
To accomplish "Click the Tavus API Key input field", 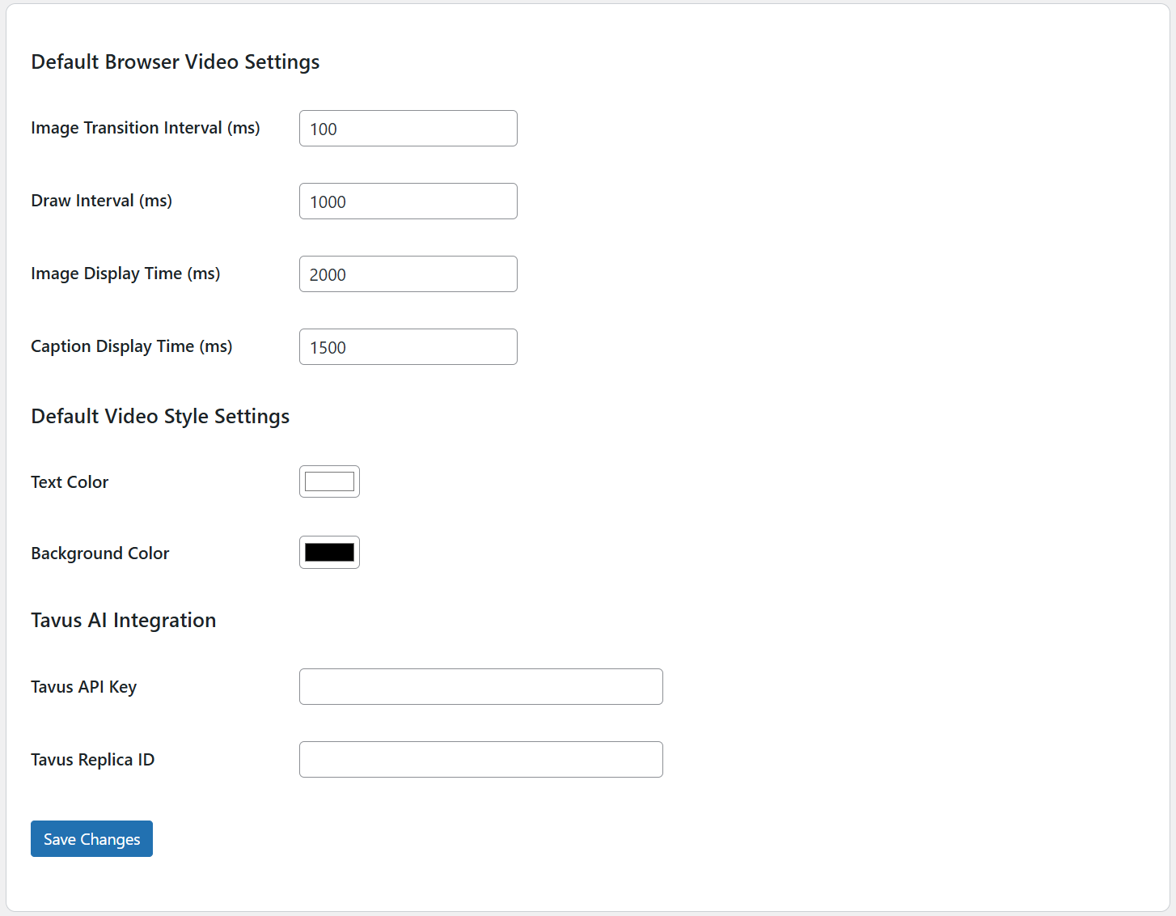I will 480,686.
